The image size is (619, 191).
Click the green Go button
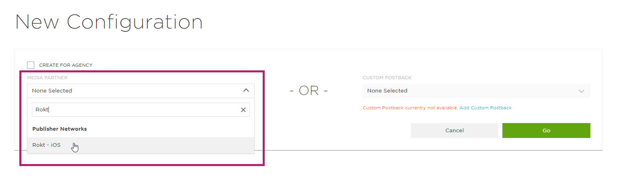click(546, 131)
